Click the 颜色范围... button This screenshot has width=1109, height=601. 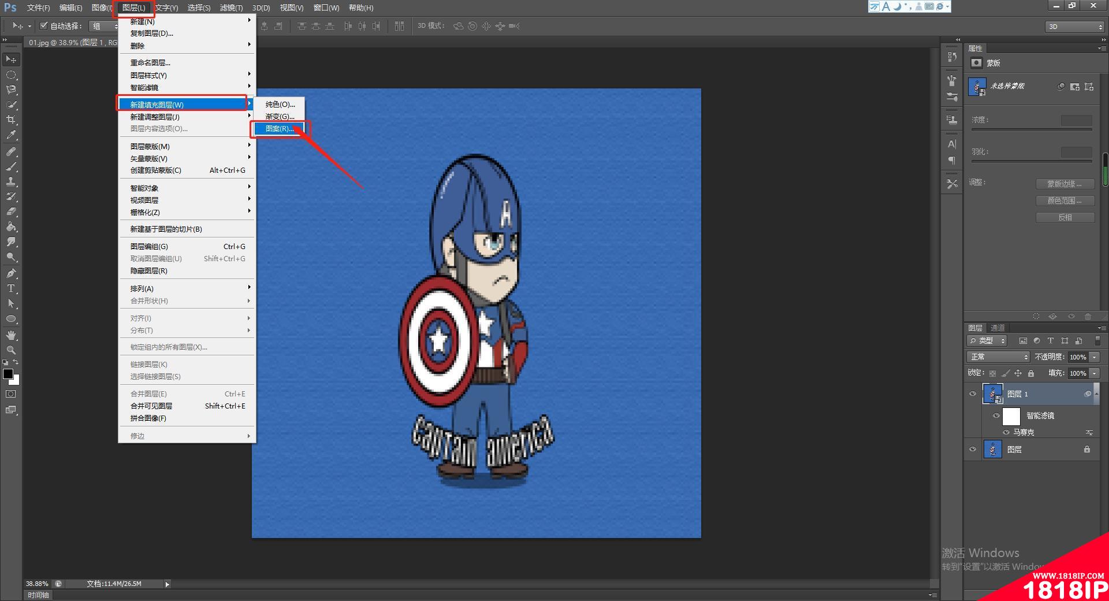(1065, 201)
